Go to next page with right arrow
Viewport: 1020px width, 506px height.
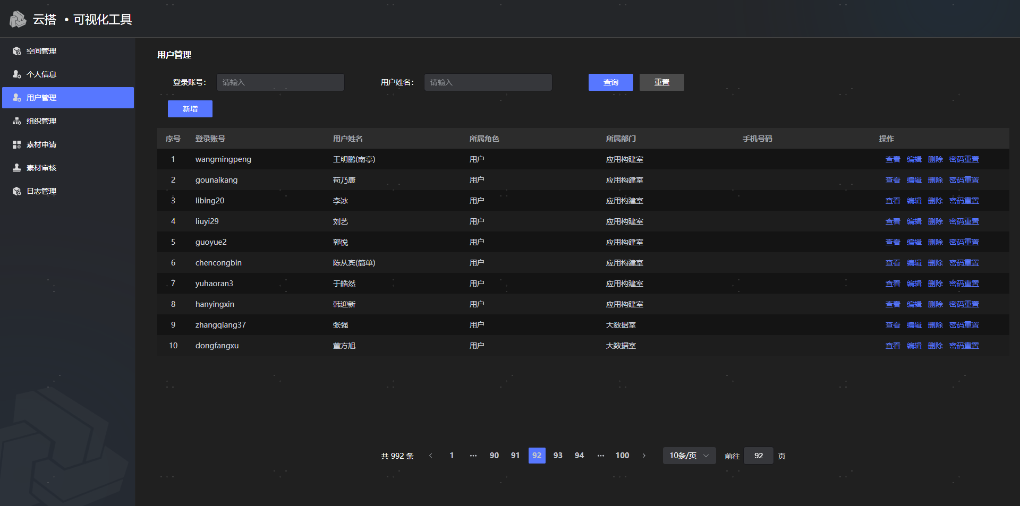[644, 456]
